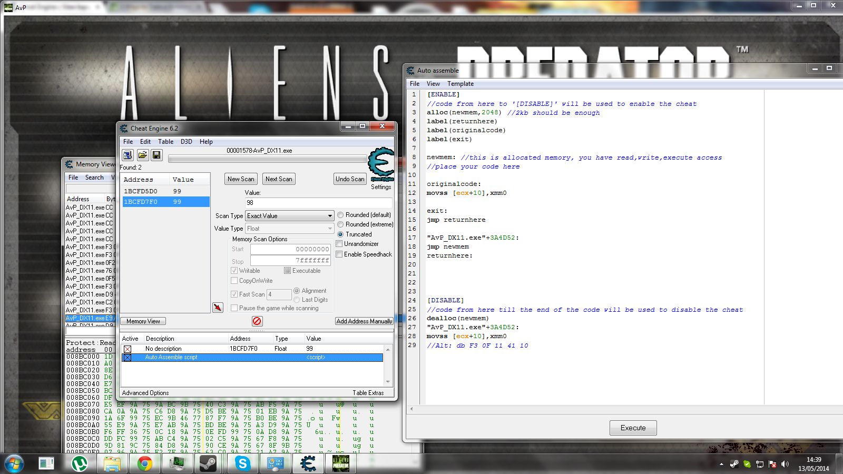
Task: Enable the Unrandomizer checkbox
Action: (x=339, y=244)
